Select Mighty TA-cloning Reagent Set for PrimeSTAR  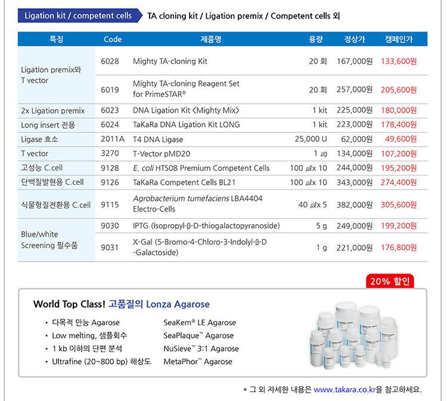coord(186,89)
